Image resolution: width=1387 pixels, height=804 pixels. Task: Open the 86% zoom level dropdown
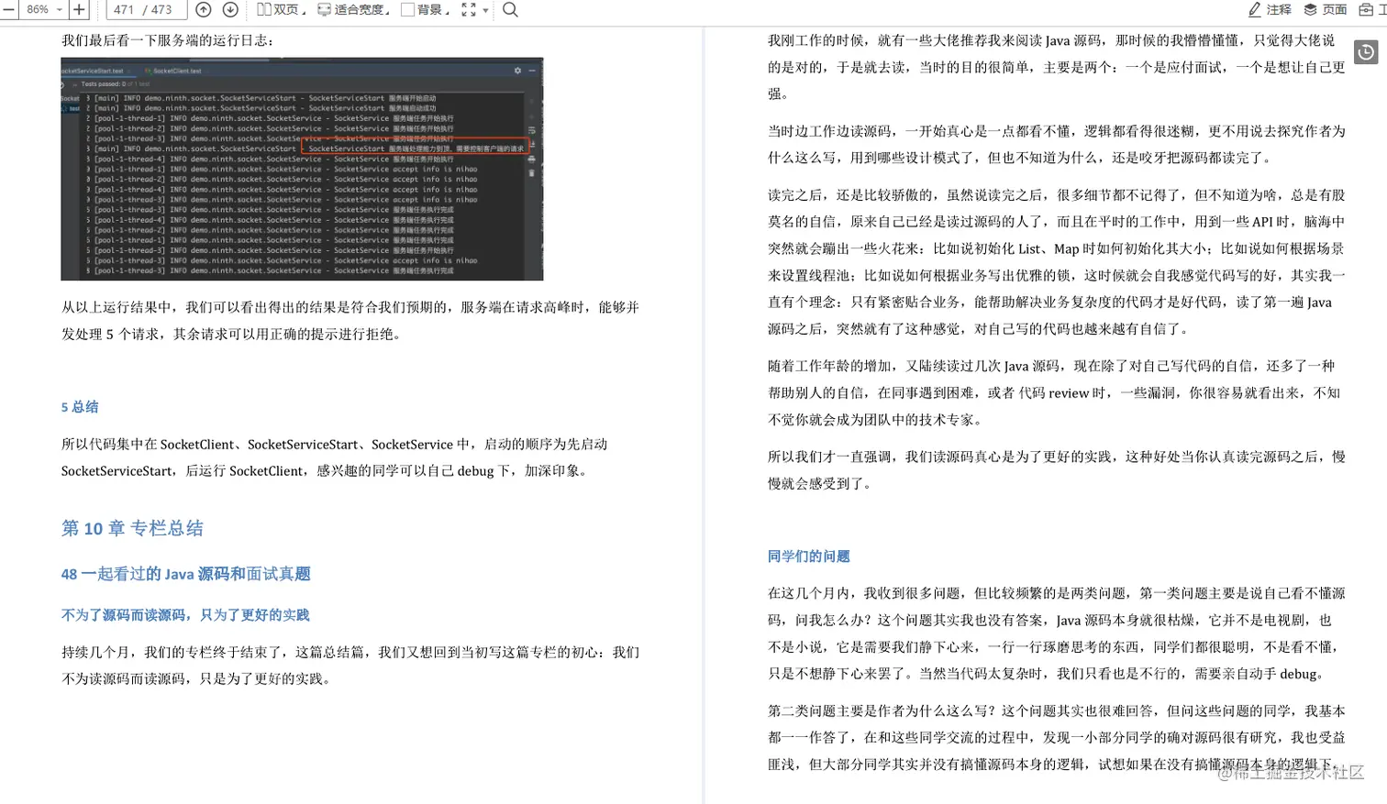coord(43,9)
